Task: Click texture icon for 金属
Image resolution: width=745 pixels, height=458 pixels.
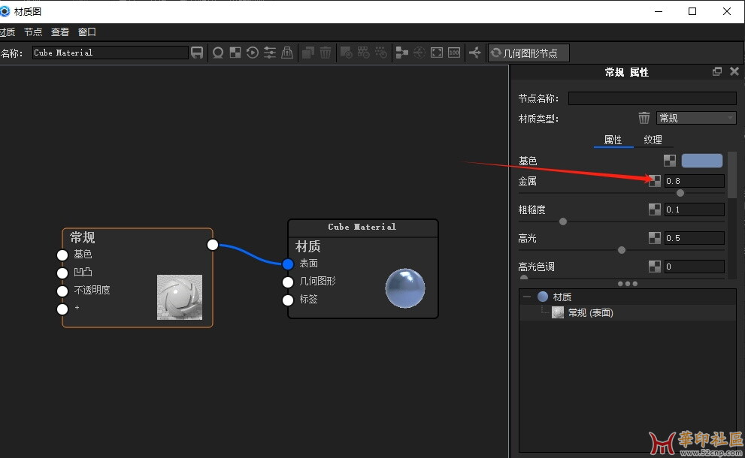Action: [x=655, y=181]
